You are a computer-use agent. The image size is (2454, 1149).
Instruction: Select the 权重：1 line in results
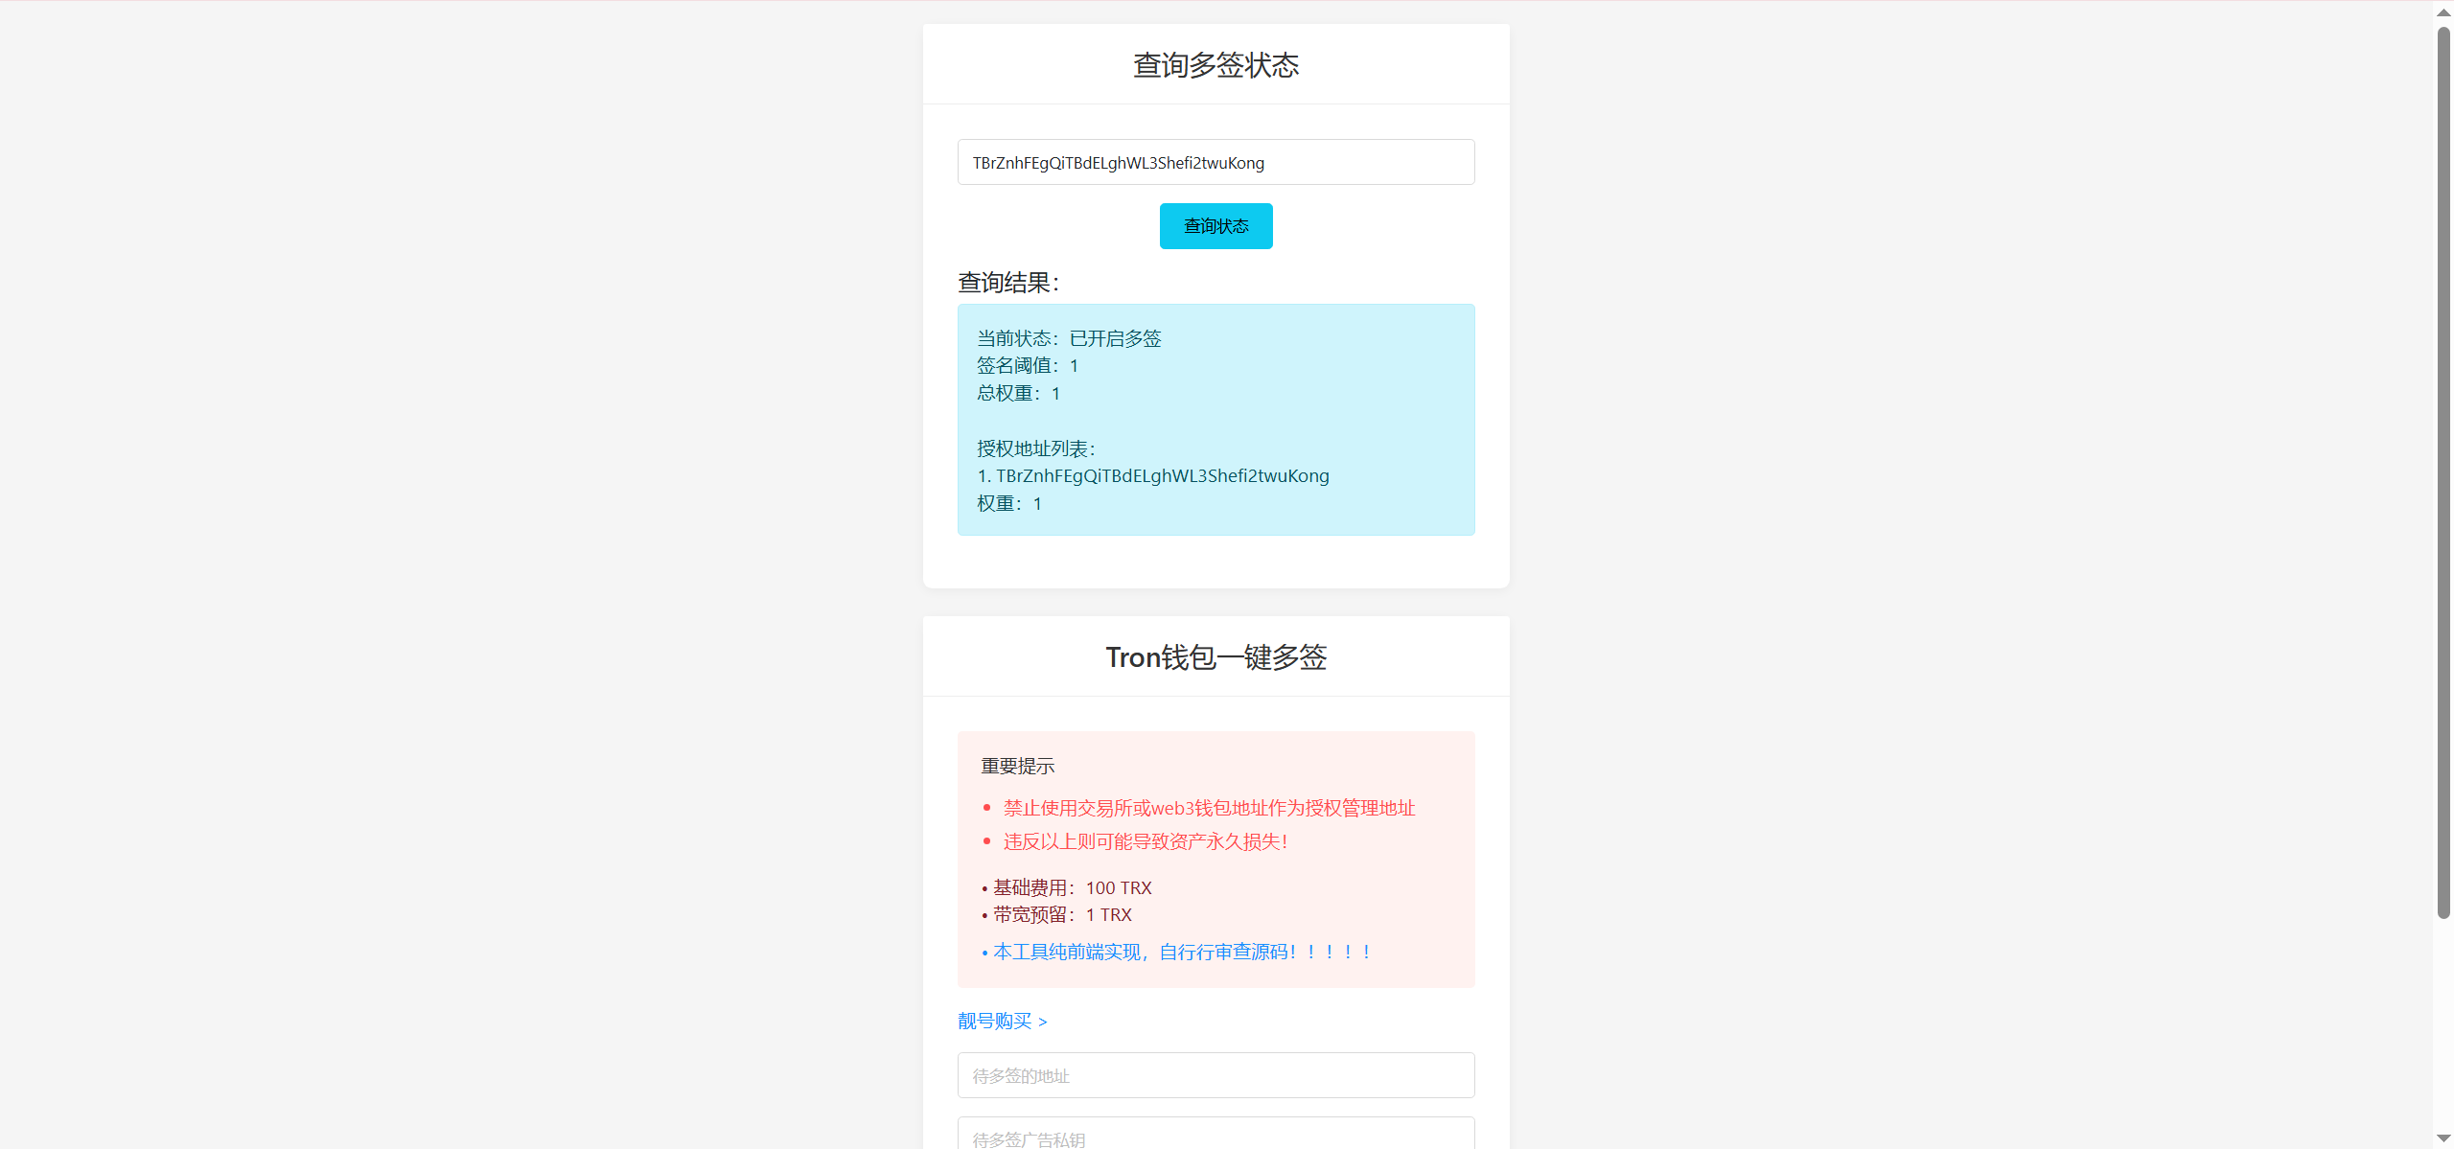coord(1008,504)
